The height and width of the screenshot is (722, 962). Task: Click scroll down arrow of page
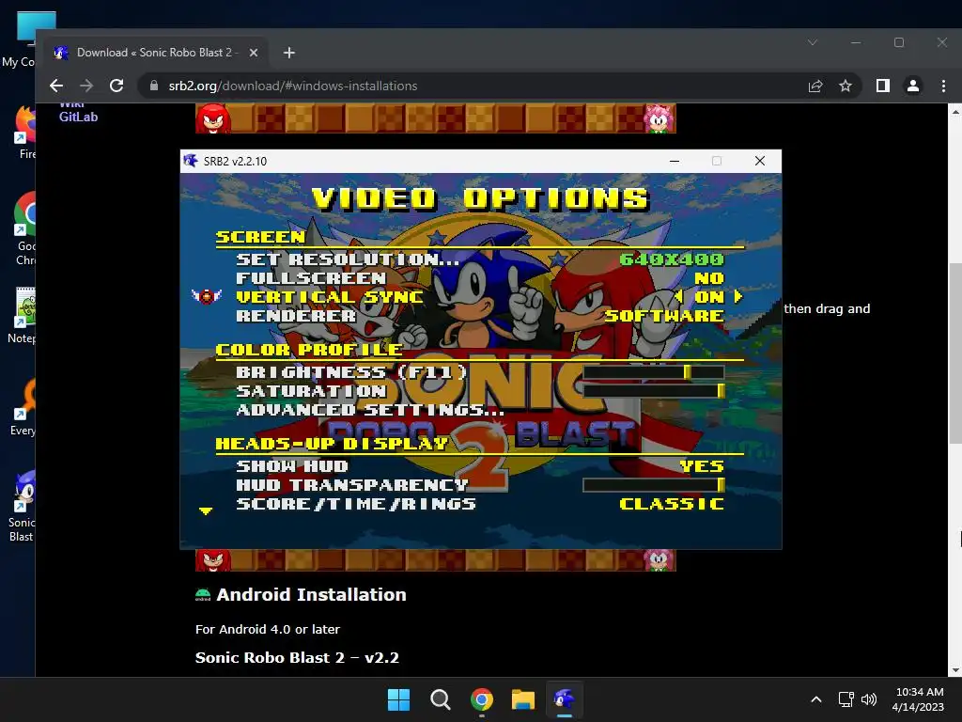(955, 670)
